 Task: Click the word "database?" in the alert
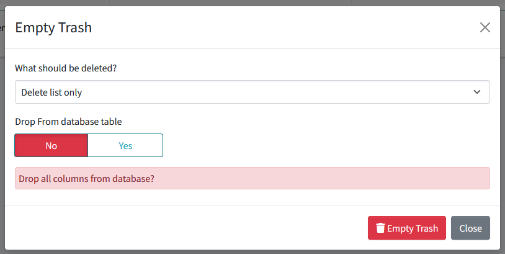[x=133, y=178]
